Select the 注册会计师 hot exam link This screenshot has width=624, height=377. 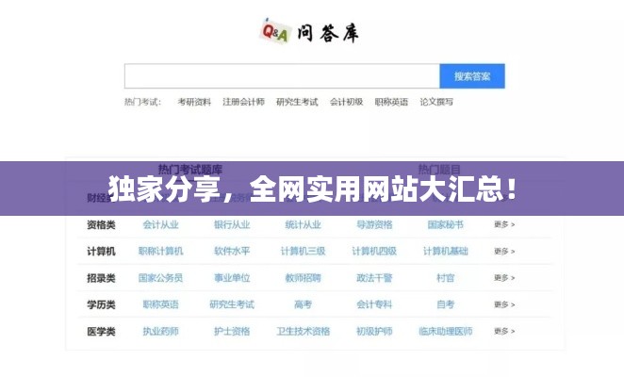[243, 102]
